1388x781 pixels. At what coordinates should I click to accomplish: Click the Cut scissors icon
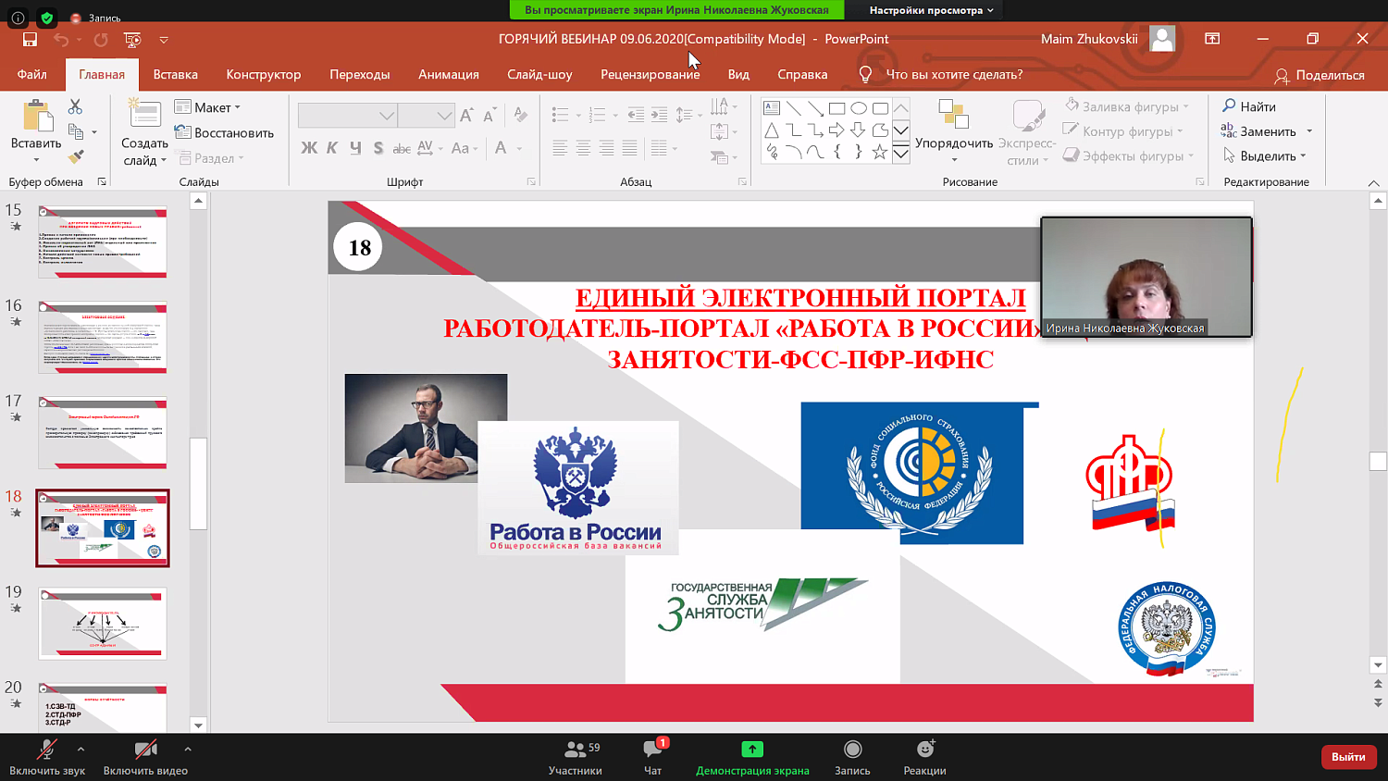point(75,107)
